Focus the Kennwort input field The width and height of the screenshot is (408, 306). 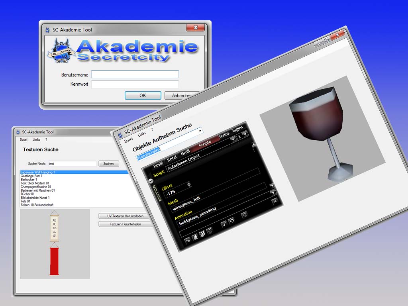135,84
